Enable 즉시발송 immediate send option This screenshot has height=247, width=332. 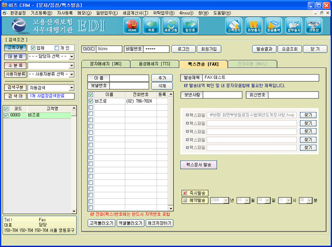point(185,193)
